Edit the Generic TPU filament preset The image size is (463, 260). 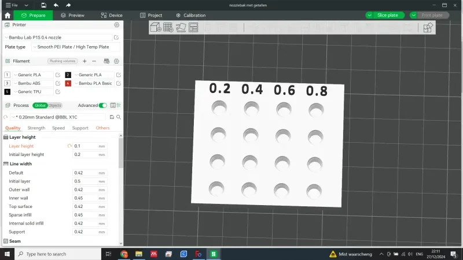tap(58, 92)
